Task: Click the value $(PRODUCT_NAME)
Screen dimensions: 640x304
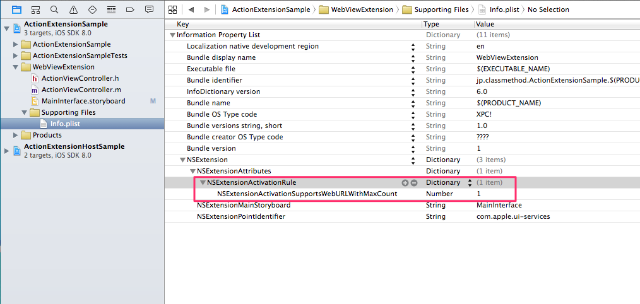Action: [509, 103]
